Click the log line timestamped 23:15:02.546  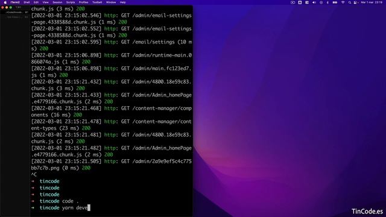(111, 16)
